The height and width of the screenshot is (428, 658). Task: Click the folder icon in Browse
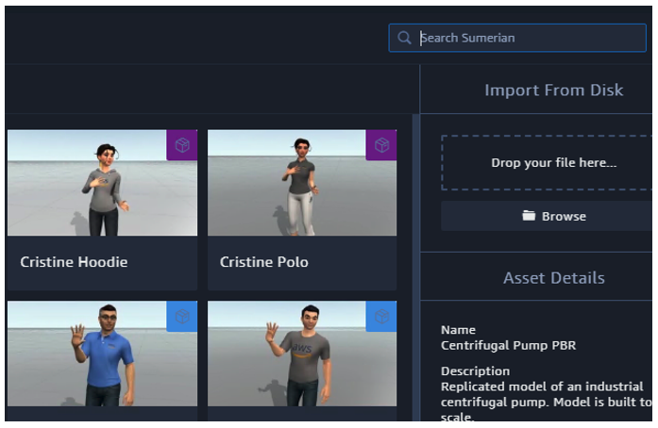coord(529,216)
